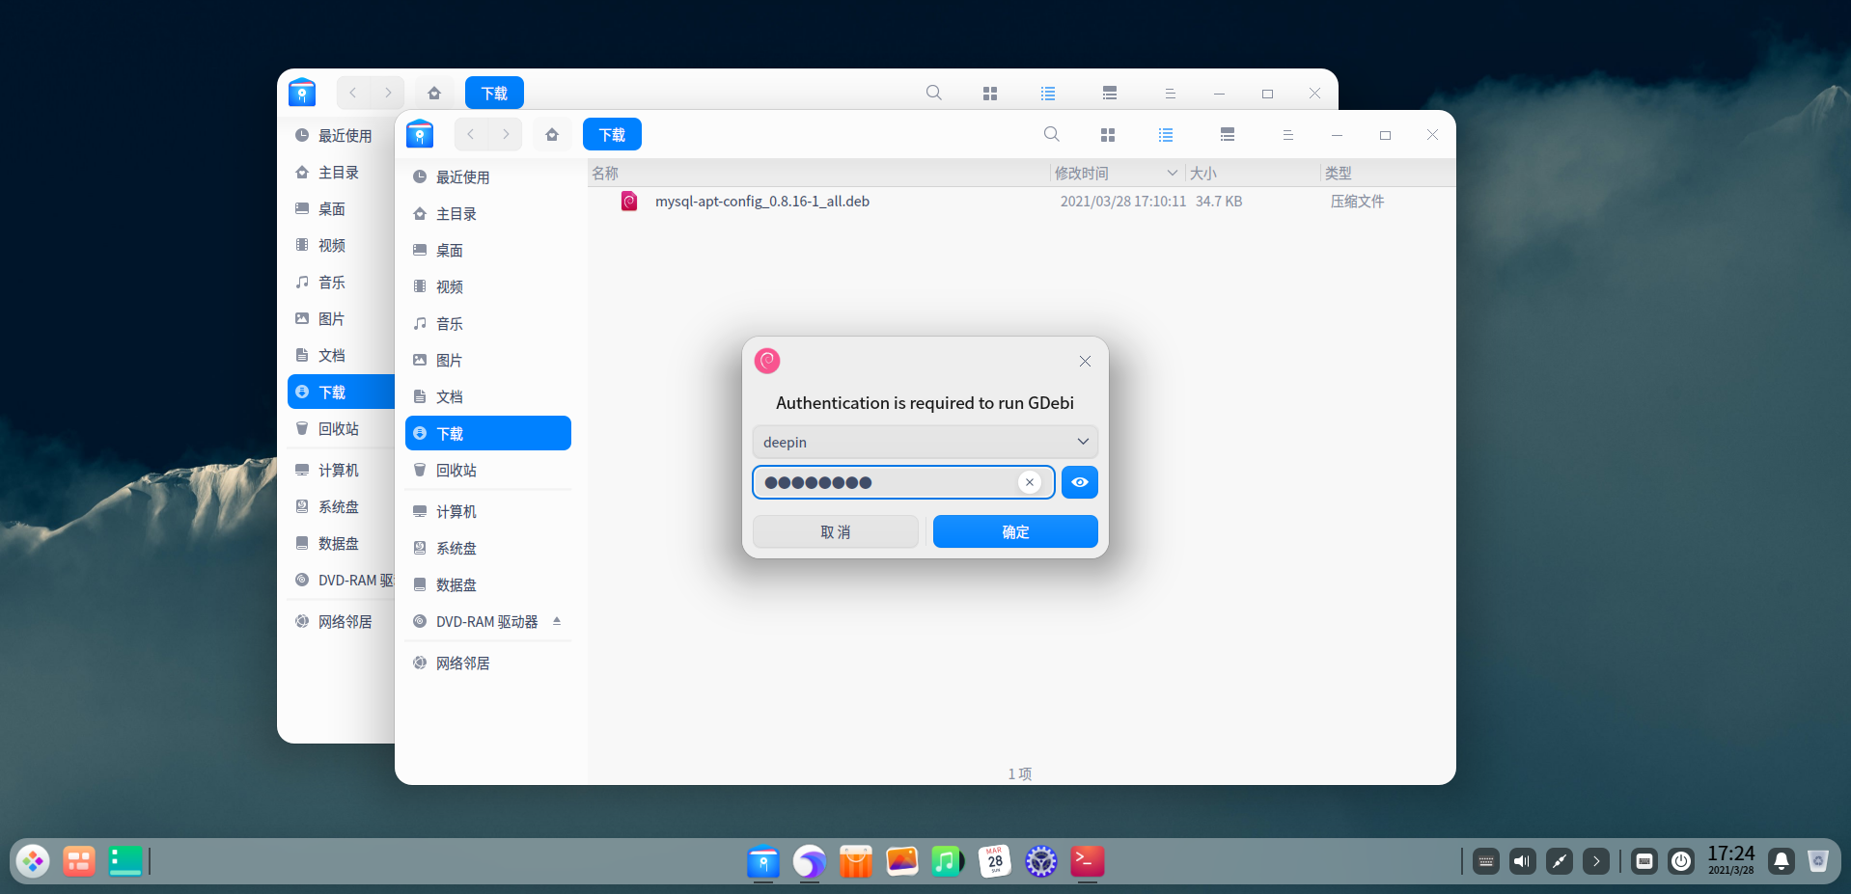The height and width of the screenshot is (894, 1851).
Task: Select 下载 in the front window sidebar
Action: point(488,433)
